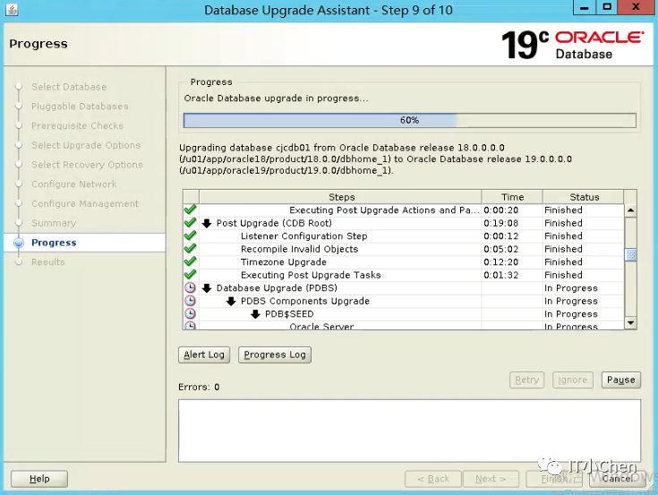The width and height of the screenshot is (658, 495).
Task: Open the Alert Log
Action: 204,354
